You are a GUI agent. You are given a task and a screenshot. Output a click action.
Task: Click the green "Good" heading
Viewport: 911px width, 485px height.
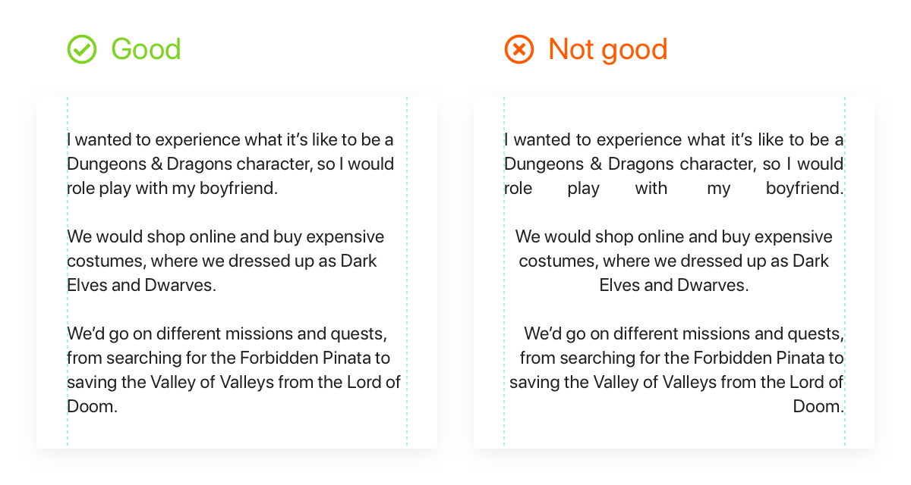[x=146, y=50]
